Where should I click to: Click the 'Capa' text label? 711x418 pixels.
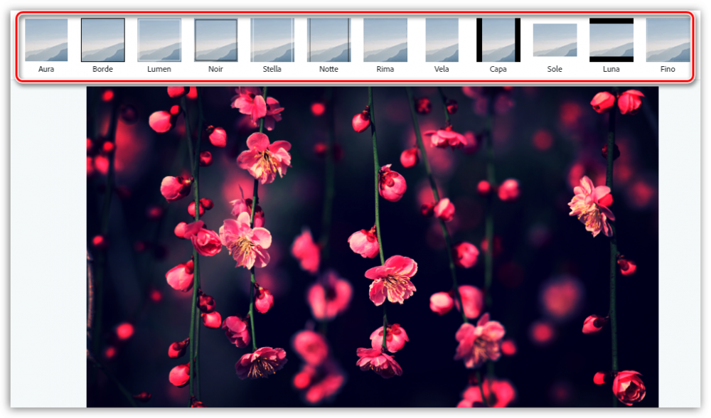498,70
